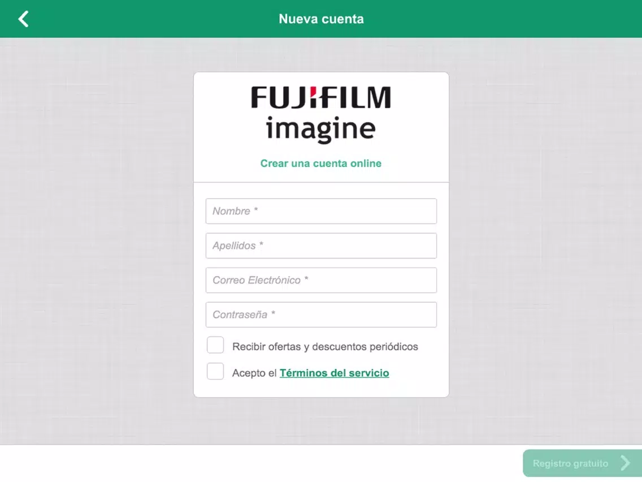This screenshot has height=482, width=642.
Task: Click the FUJIFILM logo
Action: [321, 97]
